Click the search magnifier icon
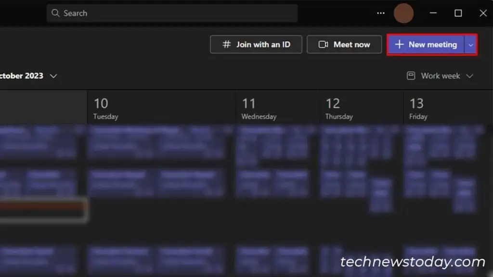The width and height of the screenshot is (493, 277). point(55,13)
